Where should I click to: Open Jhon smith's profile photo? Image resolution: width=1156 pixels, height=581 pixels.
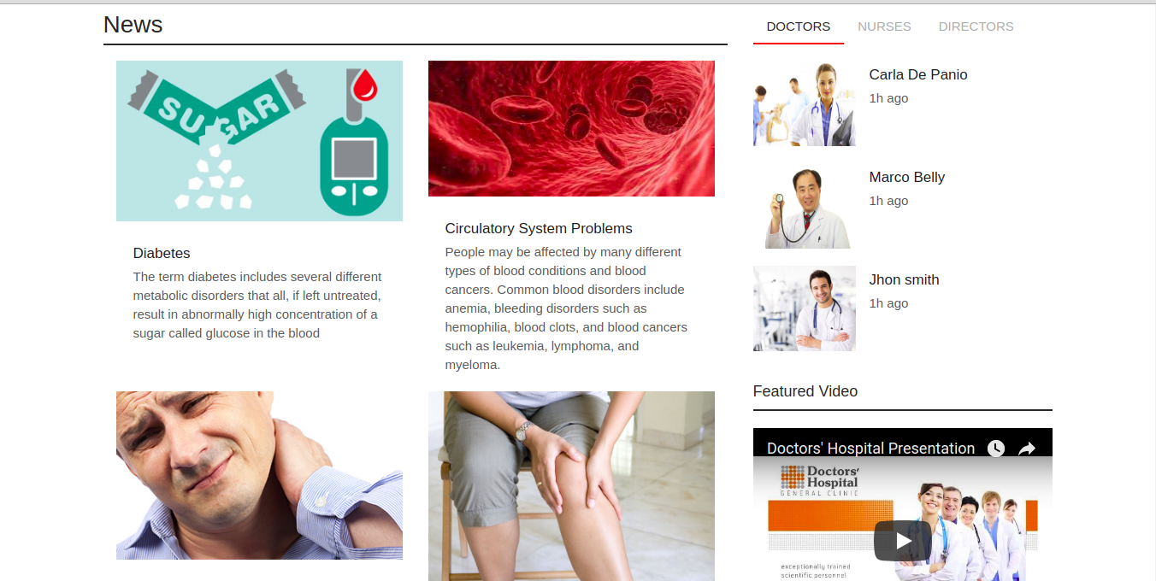[x=805, y=308]
